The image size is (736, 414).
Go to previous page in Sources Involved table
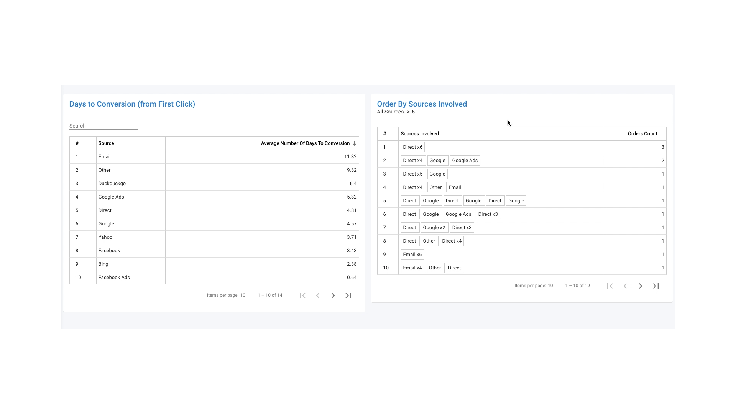point(625,286)
